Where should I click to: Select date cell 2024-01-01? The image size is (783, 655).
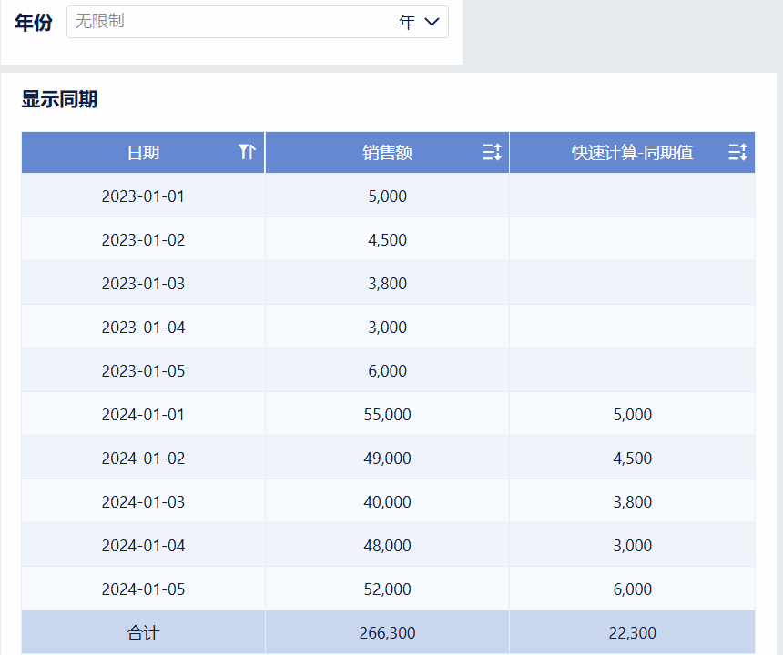pyautogui.click(x=143, y=415)
